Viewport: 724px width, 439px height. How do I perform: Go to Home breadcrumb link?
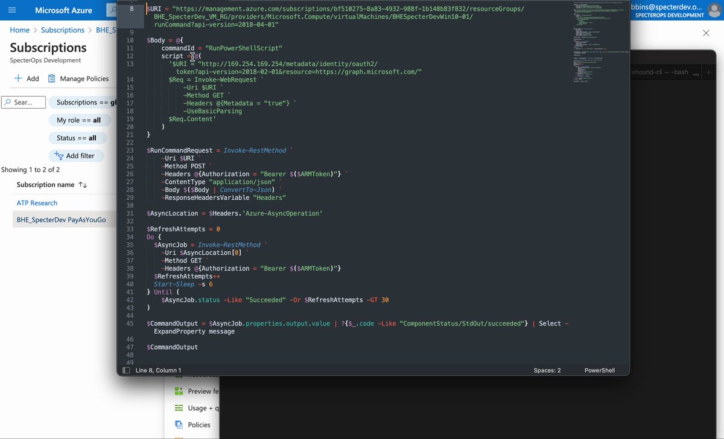click(19, 30)
